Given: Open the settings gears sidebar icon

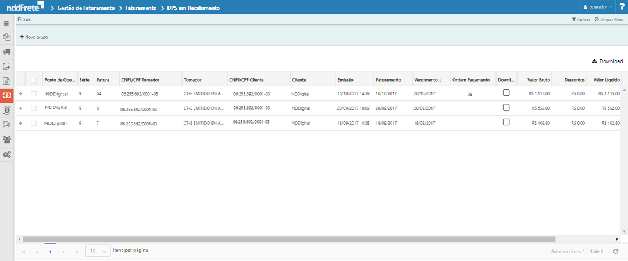Looking at the screenshot, I should (x=6, y=155).
